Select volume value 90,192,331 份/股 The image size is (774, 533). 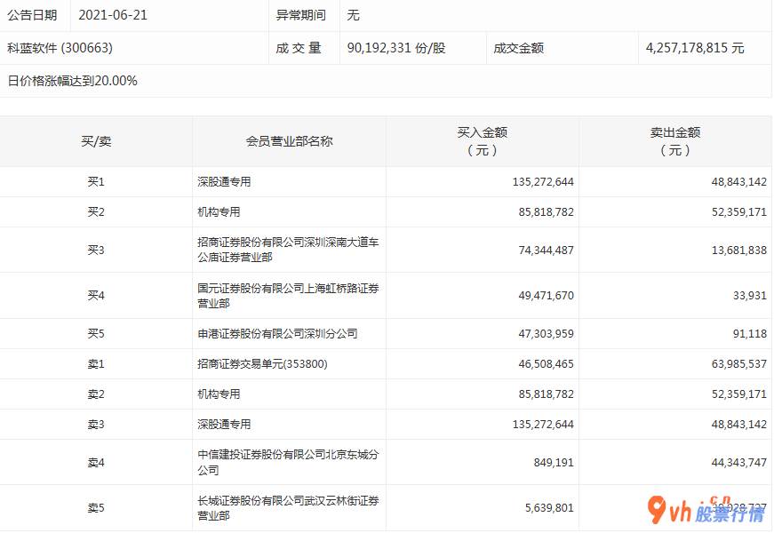pos(396,48)
